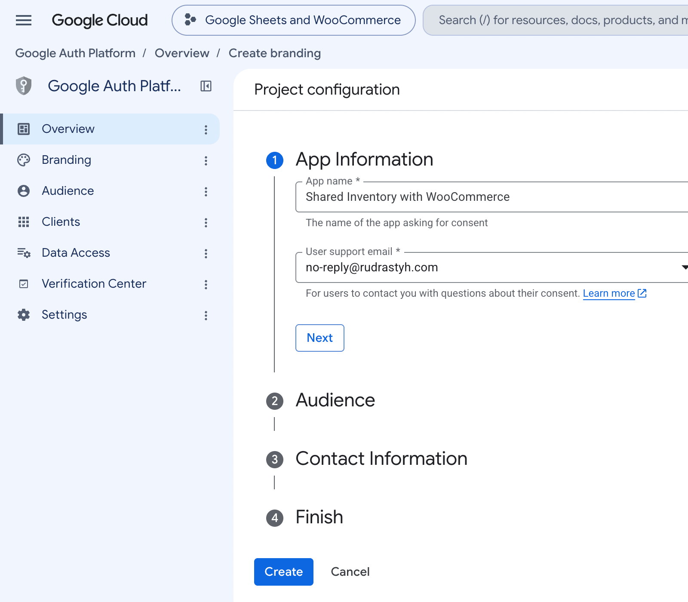Click the Next button

coord(320,338)
